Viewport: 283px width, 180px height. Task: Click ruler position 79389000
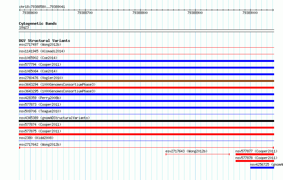[250, 13]
